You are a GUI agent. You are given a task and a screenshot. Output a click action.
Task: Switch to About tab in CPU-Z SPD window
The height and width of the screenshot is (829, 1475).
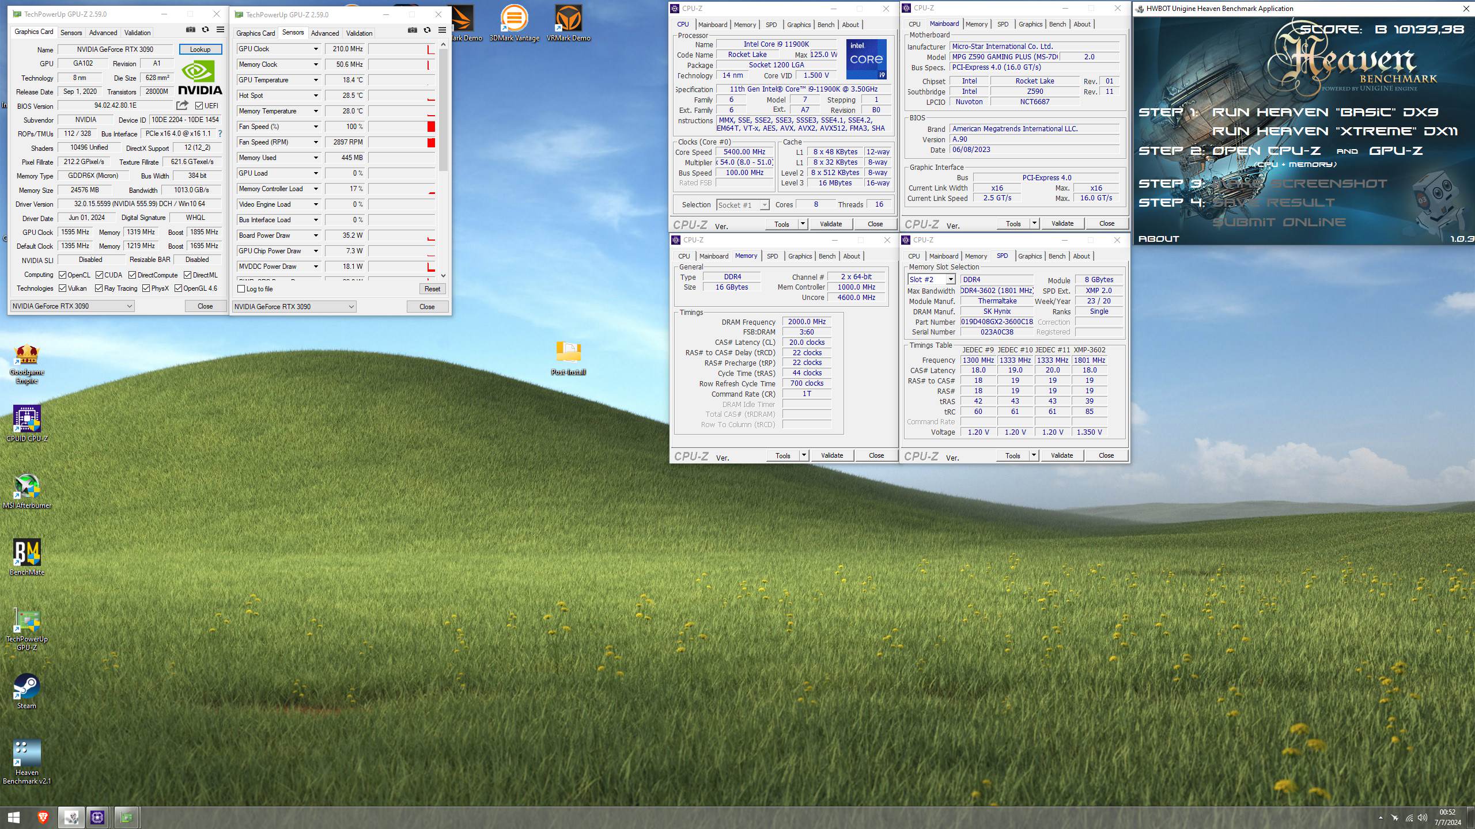point(1081,256)
